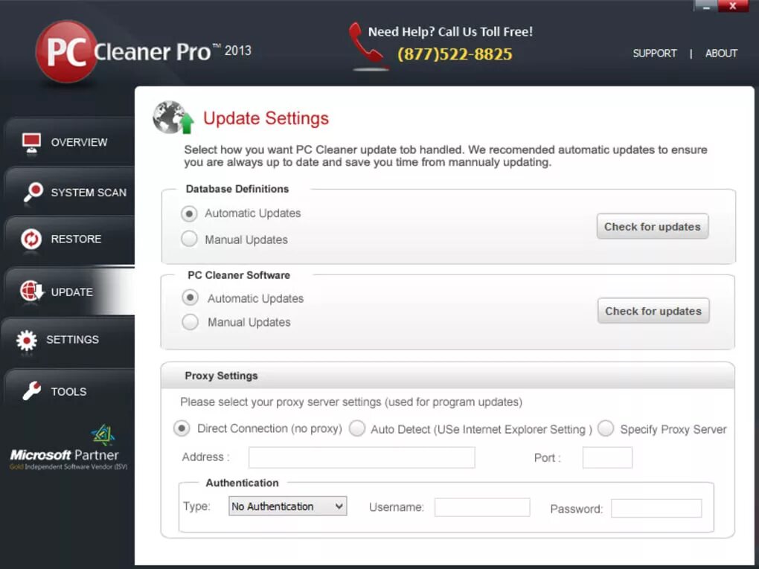Click the Update Settings globe header icon
Screen dimensions: 759x569
(173, 118)
